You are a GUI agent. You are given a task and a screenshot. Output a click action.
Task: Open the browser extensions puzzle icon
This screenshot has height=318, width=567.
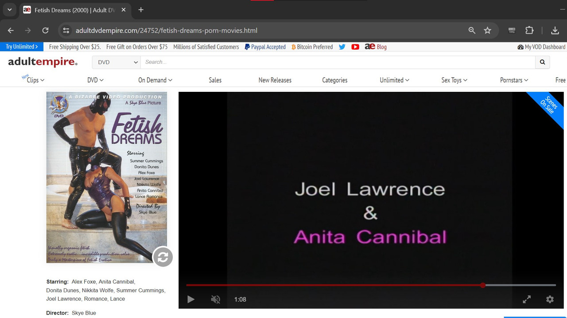tap(529, 31)
